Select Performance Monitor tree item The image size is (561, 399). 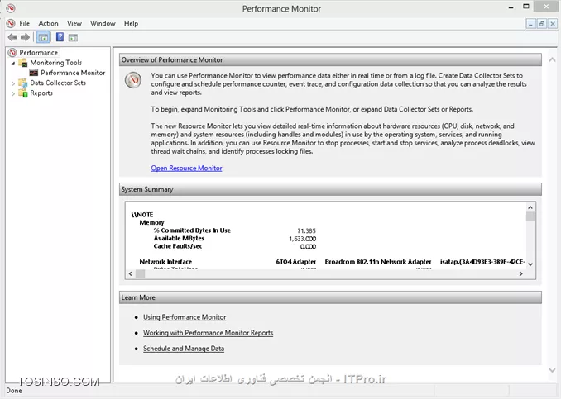(x=73, y=73)
